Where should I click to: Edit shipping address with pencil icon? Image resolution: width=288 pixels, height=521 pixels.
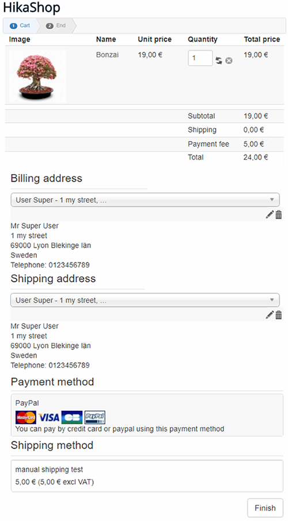pyautogui.click(x=270, y=315)
